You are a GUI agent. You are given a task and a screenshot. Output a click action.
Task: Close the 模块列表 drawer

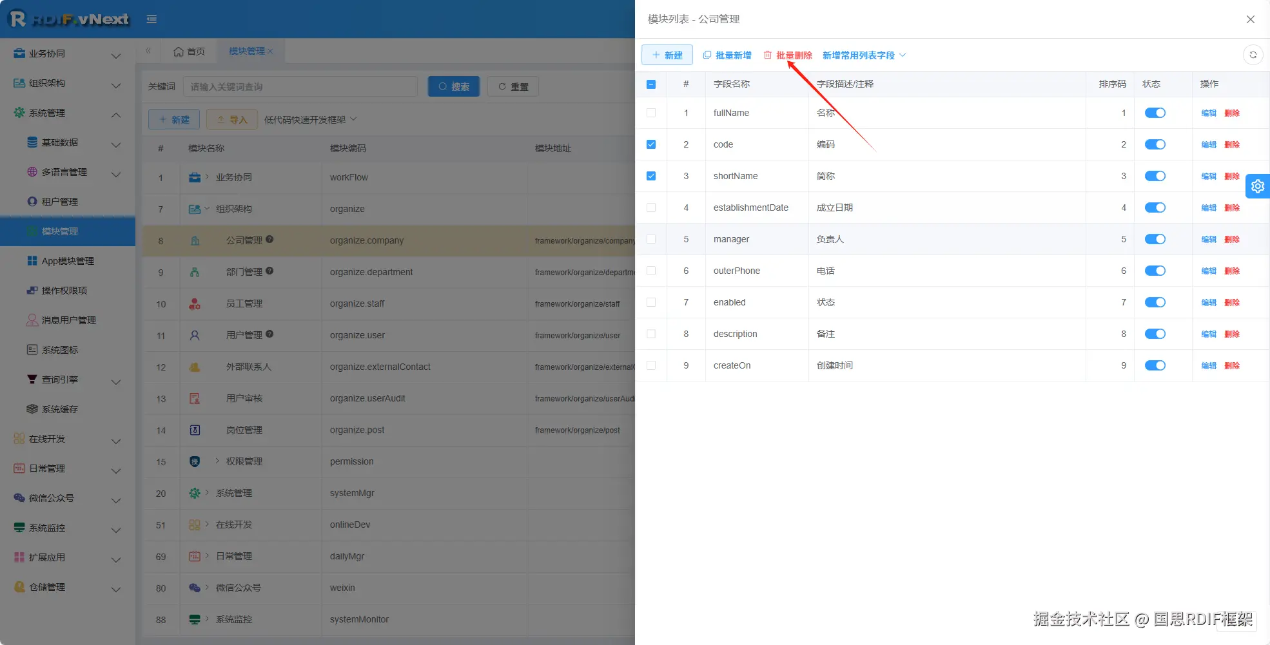pyautogui.click(x=1250, y=19)
